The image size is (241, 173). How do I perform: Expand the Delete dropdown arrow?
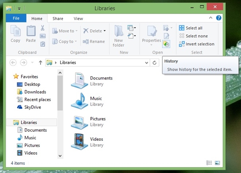[104, 31]
